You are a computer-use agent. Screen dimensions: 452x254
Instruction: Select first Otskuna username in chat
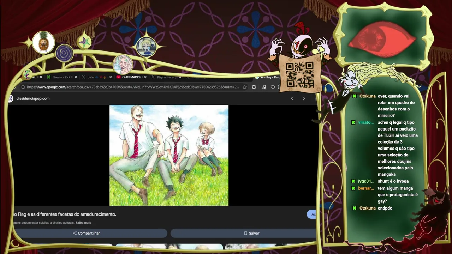tap(367, 96)
